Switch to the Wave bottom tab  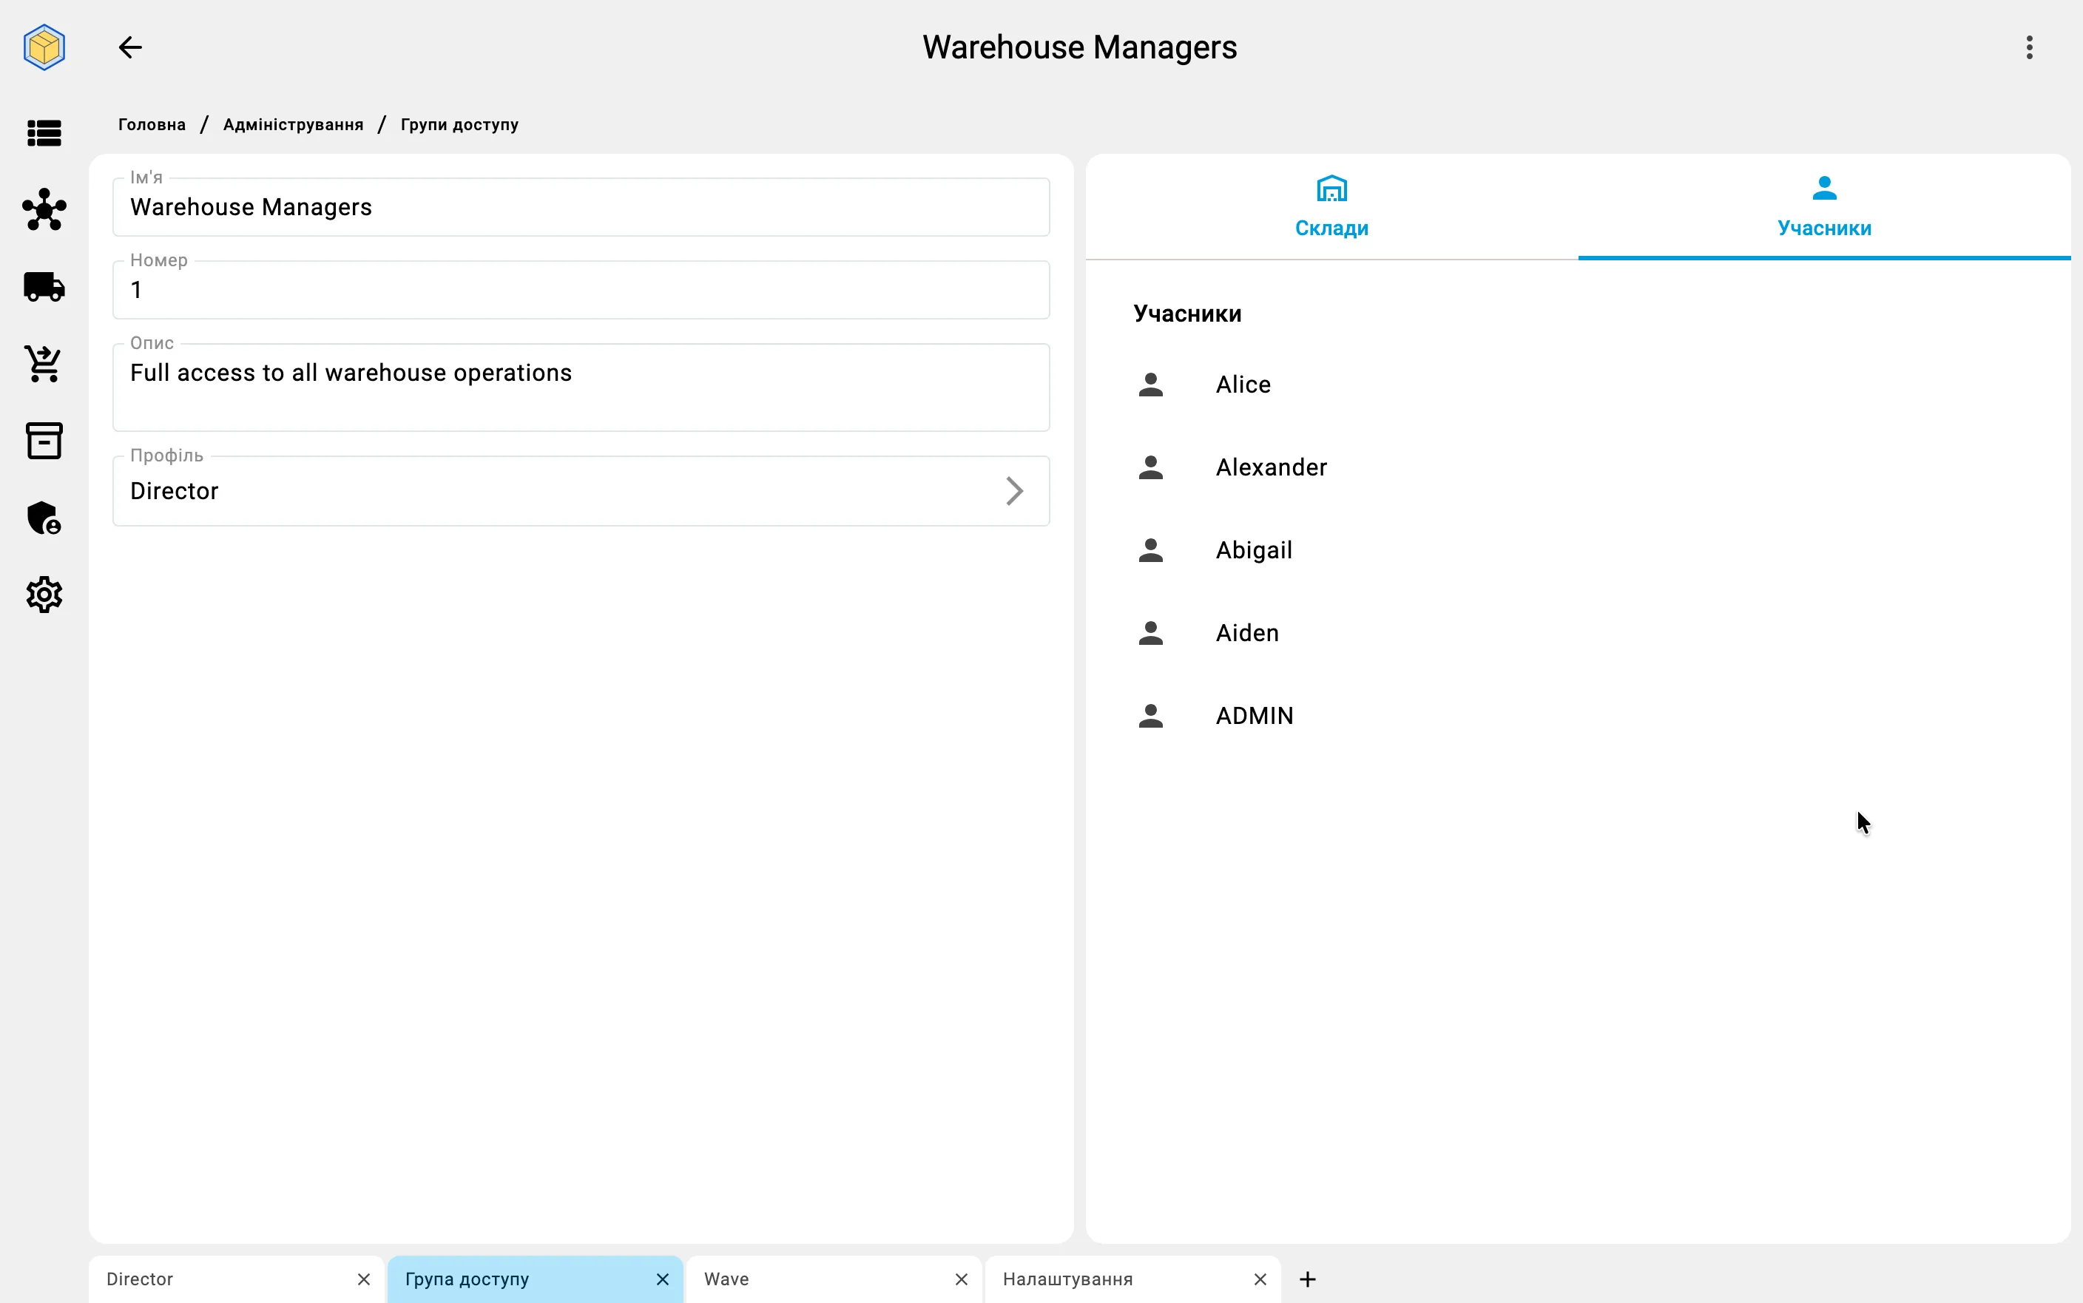click(726, 1280)
